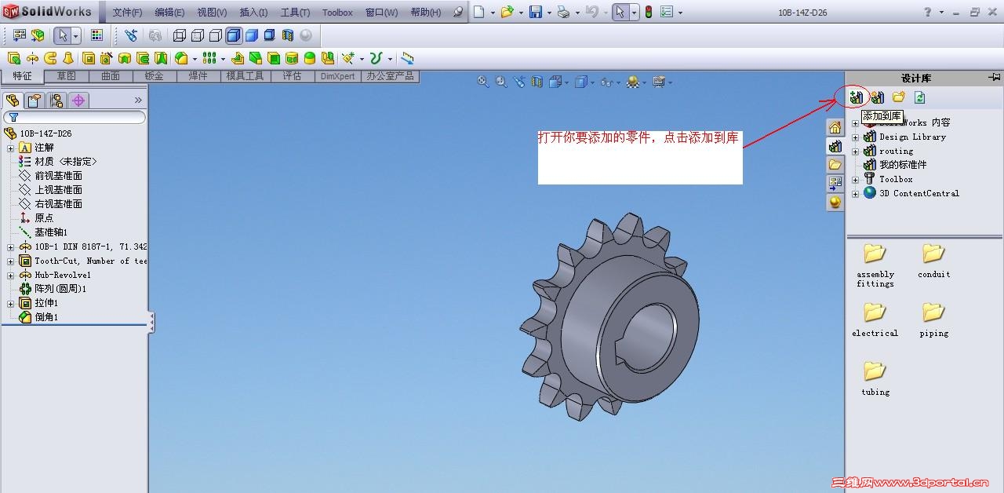The image size is (1004, 493).
Task: Toggle Instant3D on Features toolbar
Action: [407, 58]
